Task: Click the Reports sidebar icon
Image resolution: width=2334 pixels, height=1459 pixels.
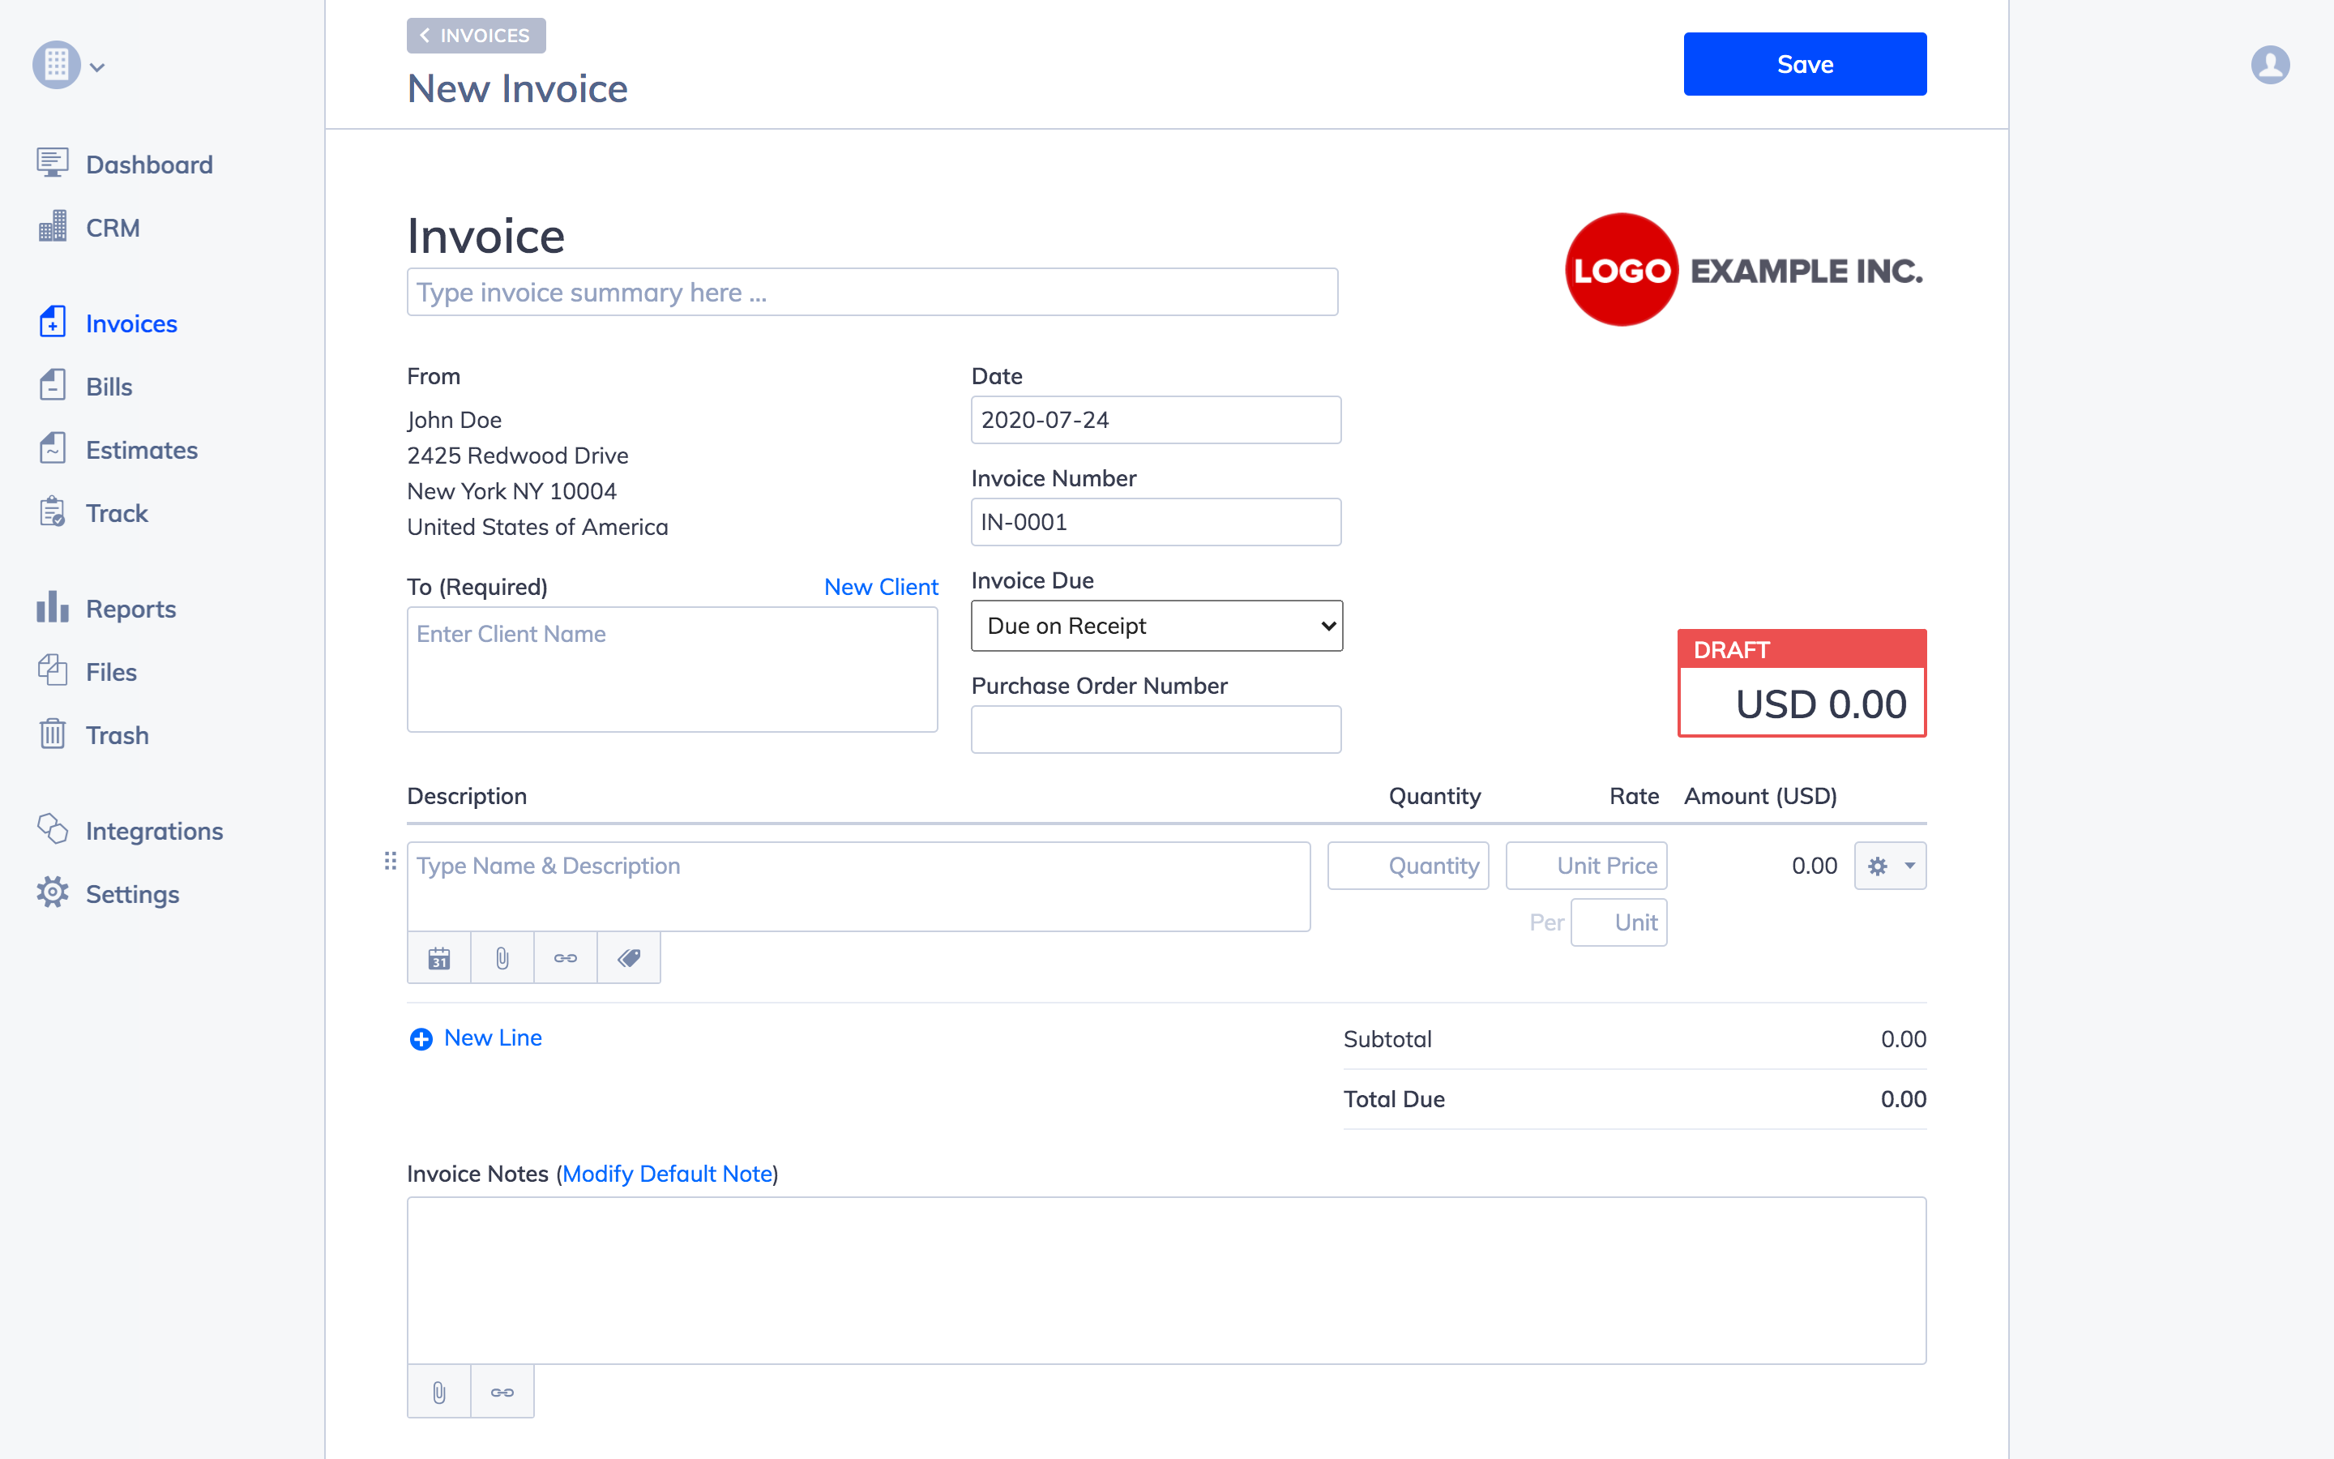Action: [53, 607]
